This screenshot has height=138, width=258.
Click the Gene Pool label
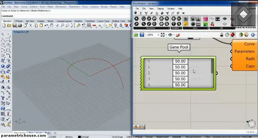pos(179,47)
